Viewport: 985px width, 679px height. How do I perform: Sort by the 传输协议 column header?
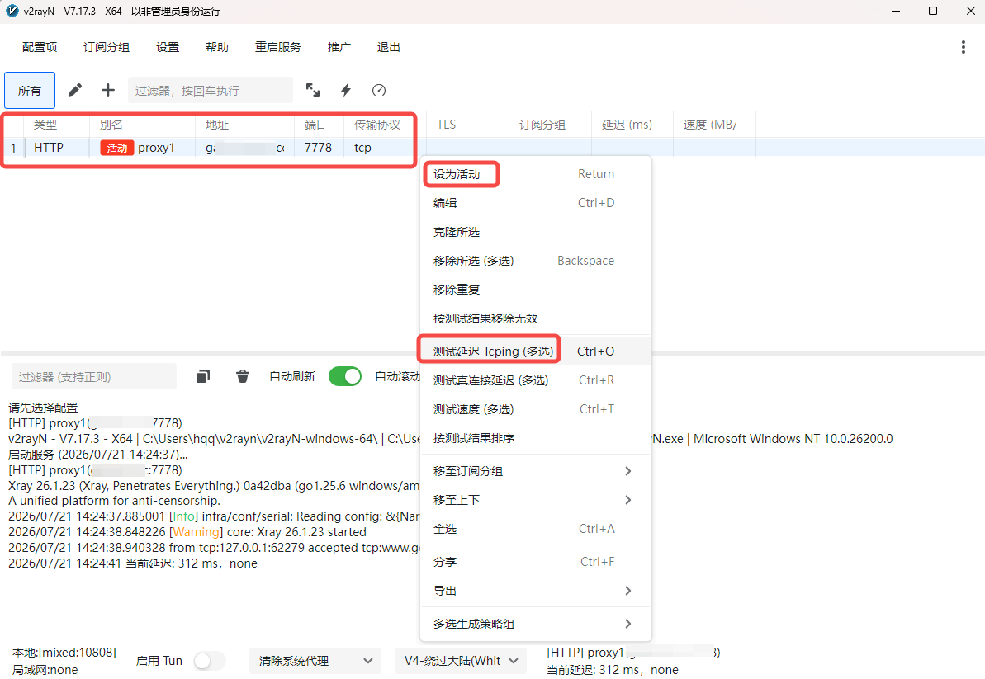(x=385, y=125)
